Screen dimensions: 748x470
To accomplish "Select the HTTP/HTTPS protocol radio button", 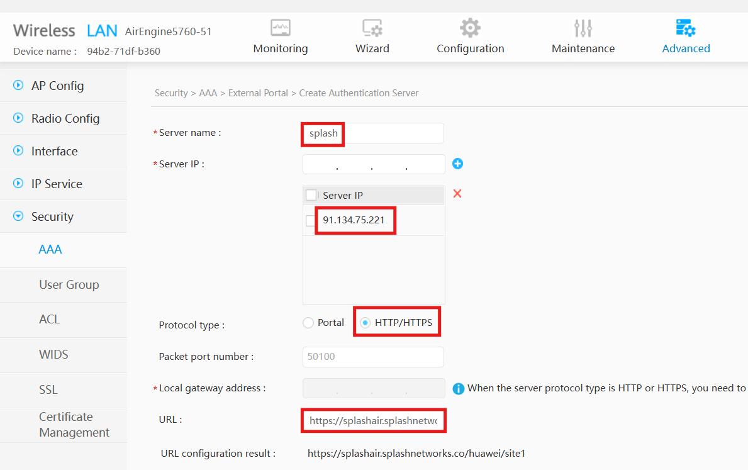I will pyautogui.click(x=365, y=323).
